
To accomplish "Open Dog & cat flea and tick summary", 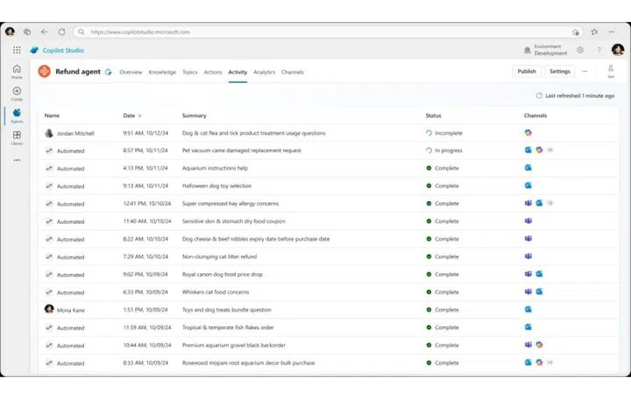I will (x=253, y=133).
